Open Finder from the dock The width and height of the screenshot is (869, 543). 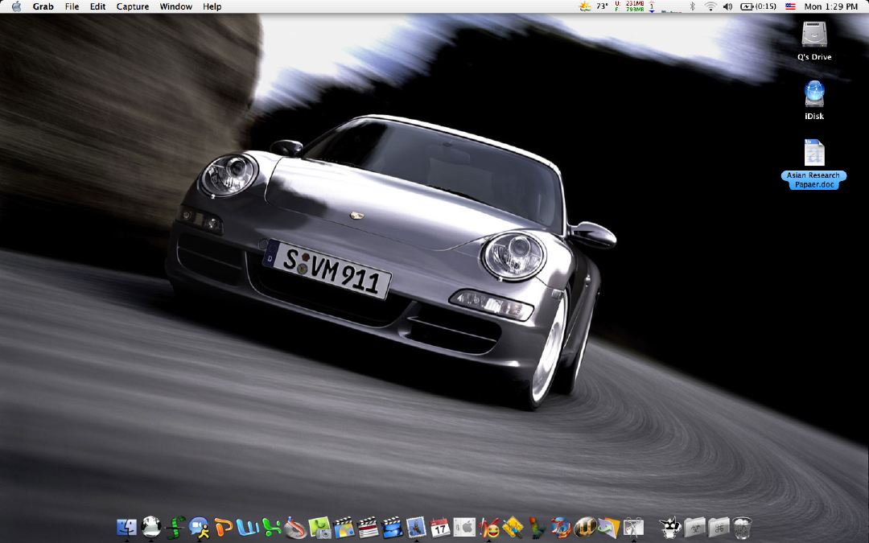(x=126, y=528)
